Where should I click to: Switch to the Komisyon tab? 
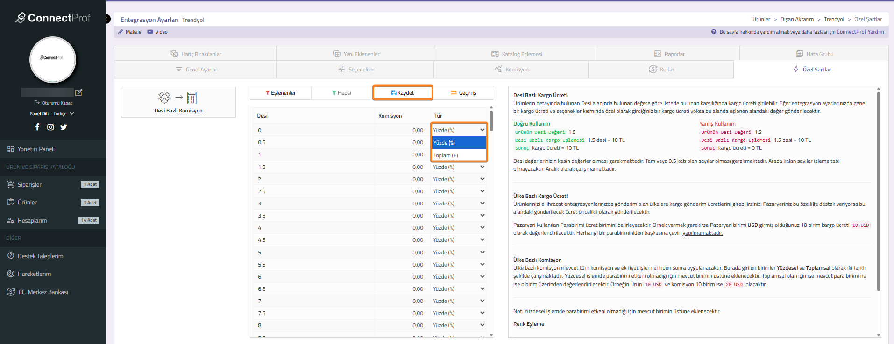[x=511, y=70]
